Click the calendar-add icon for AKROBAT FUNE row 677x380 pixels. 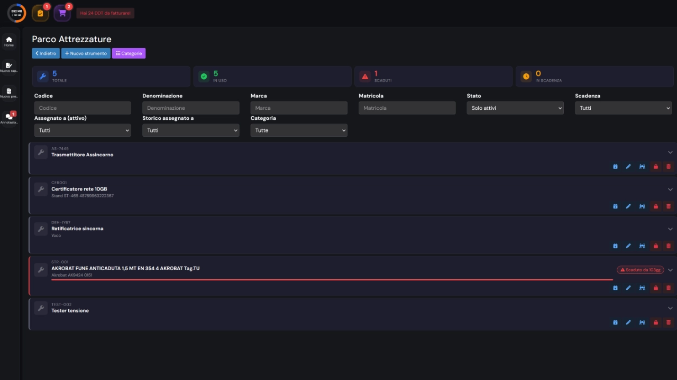(615, 288)
